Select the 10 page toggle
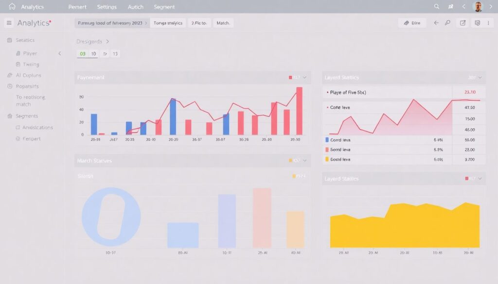Screen dimensions: 498x284 point(93,54)
